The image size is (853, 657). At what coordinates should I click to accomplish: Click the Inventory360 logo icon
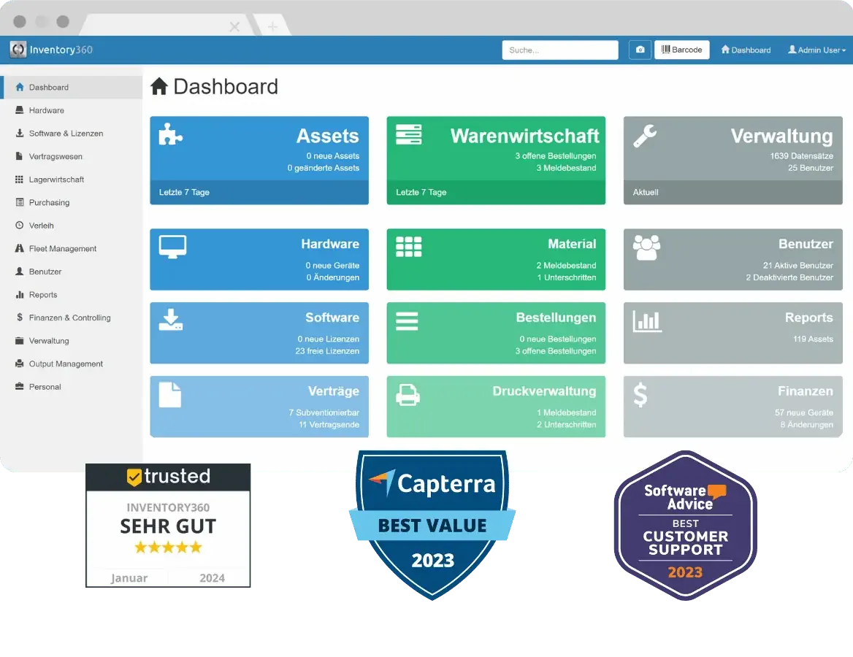[18, 50]
